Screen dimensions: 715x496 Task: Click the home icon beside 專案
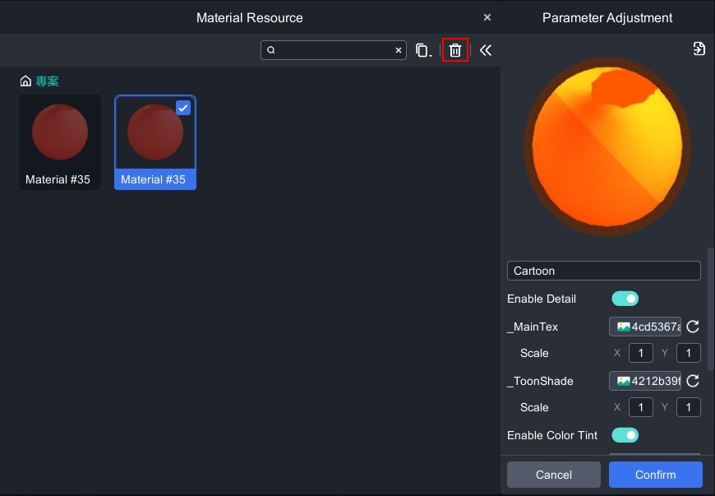[x=25, y=81]
